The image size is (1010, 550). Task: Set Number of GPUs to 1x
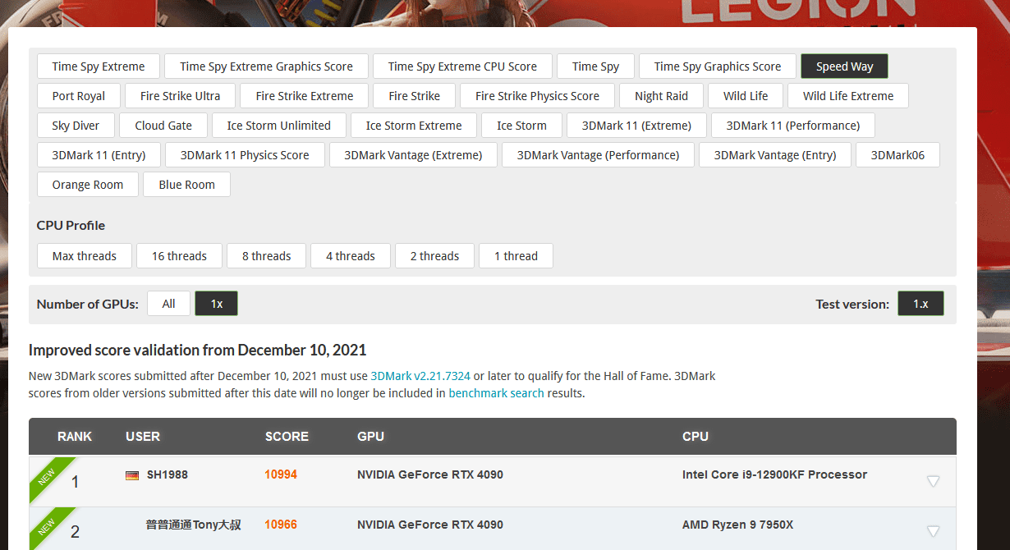(217, 304)
